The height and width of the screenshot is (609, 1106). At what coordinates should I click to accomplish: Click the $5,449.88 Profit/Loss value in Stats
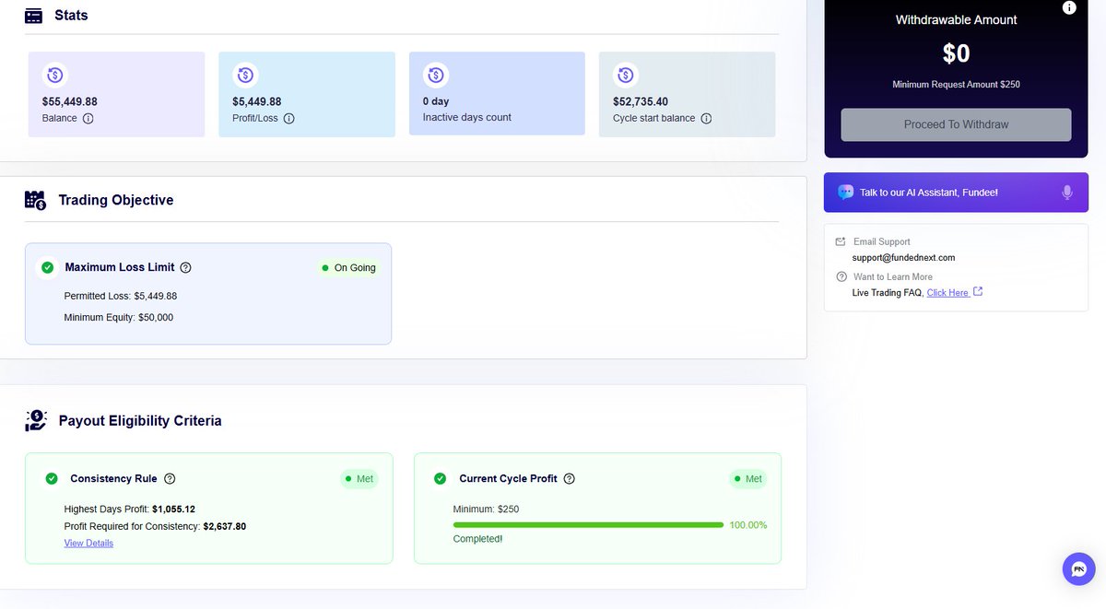257,101
